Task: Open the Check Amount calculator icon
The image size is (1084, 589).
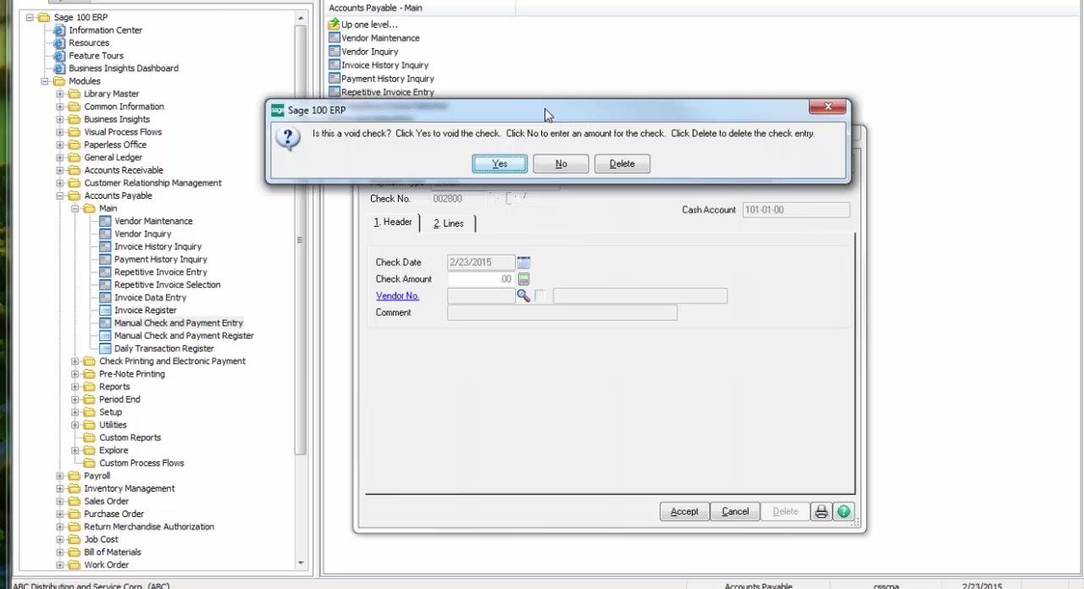Action: 523,279
